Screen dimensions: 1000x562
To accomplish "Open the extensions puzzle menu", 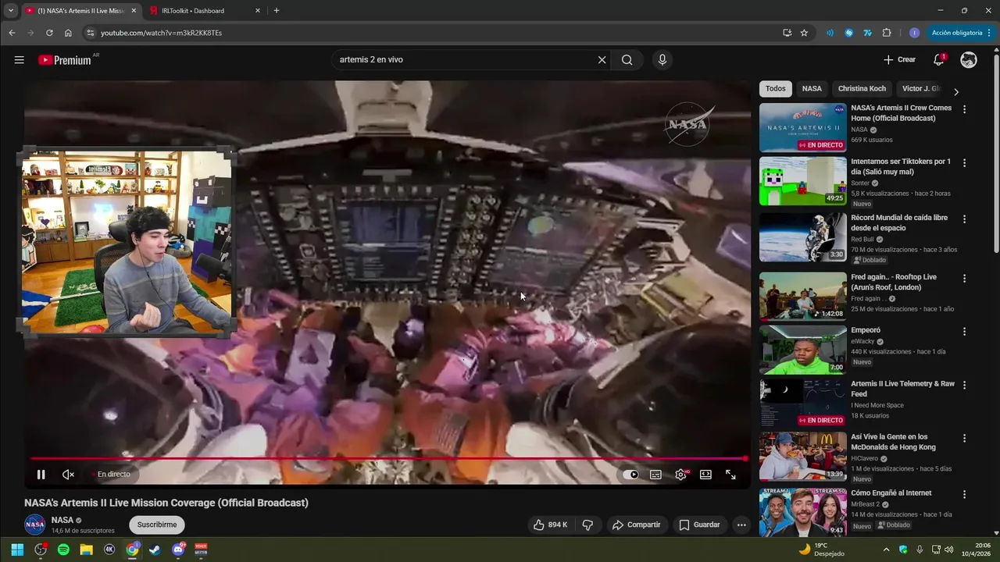I will click(886, 33).
